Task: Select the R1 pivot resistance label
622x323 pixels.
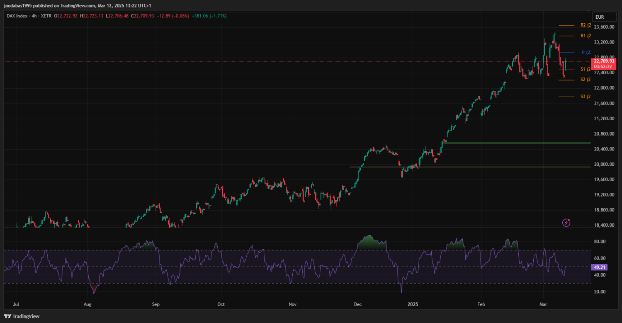Action: (x=586, y=36)
